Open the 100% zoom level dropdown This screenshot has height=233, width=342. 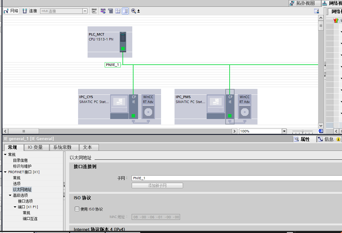pos(284,131)
